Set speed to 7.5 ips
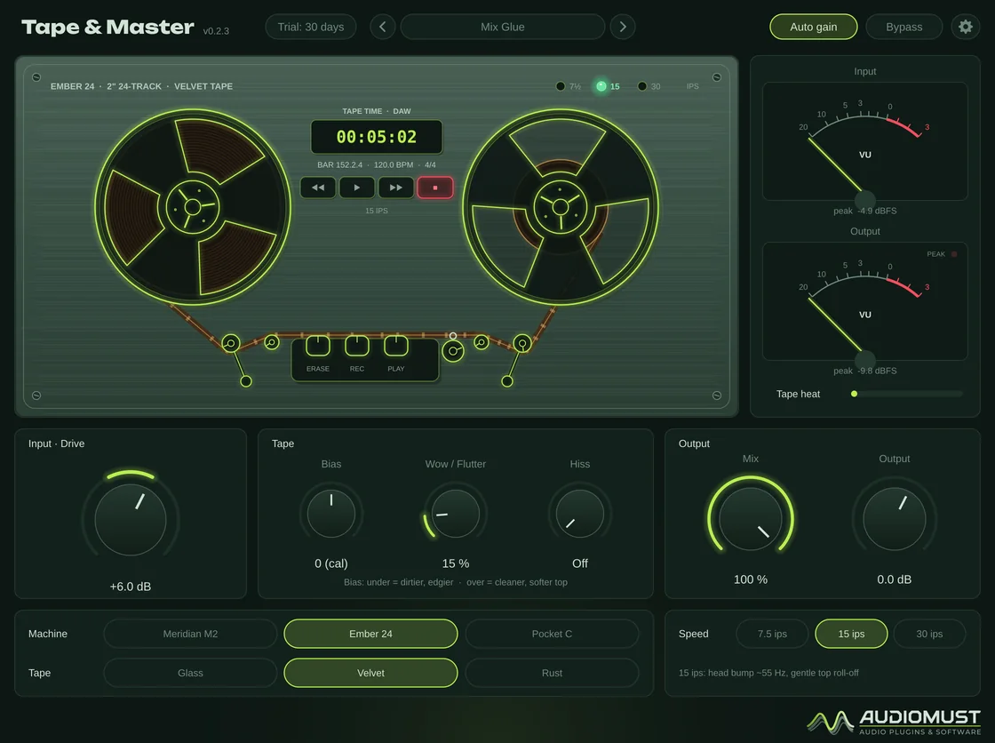This screenshot has width=995, height=743. [772, 634]
